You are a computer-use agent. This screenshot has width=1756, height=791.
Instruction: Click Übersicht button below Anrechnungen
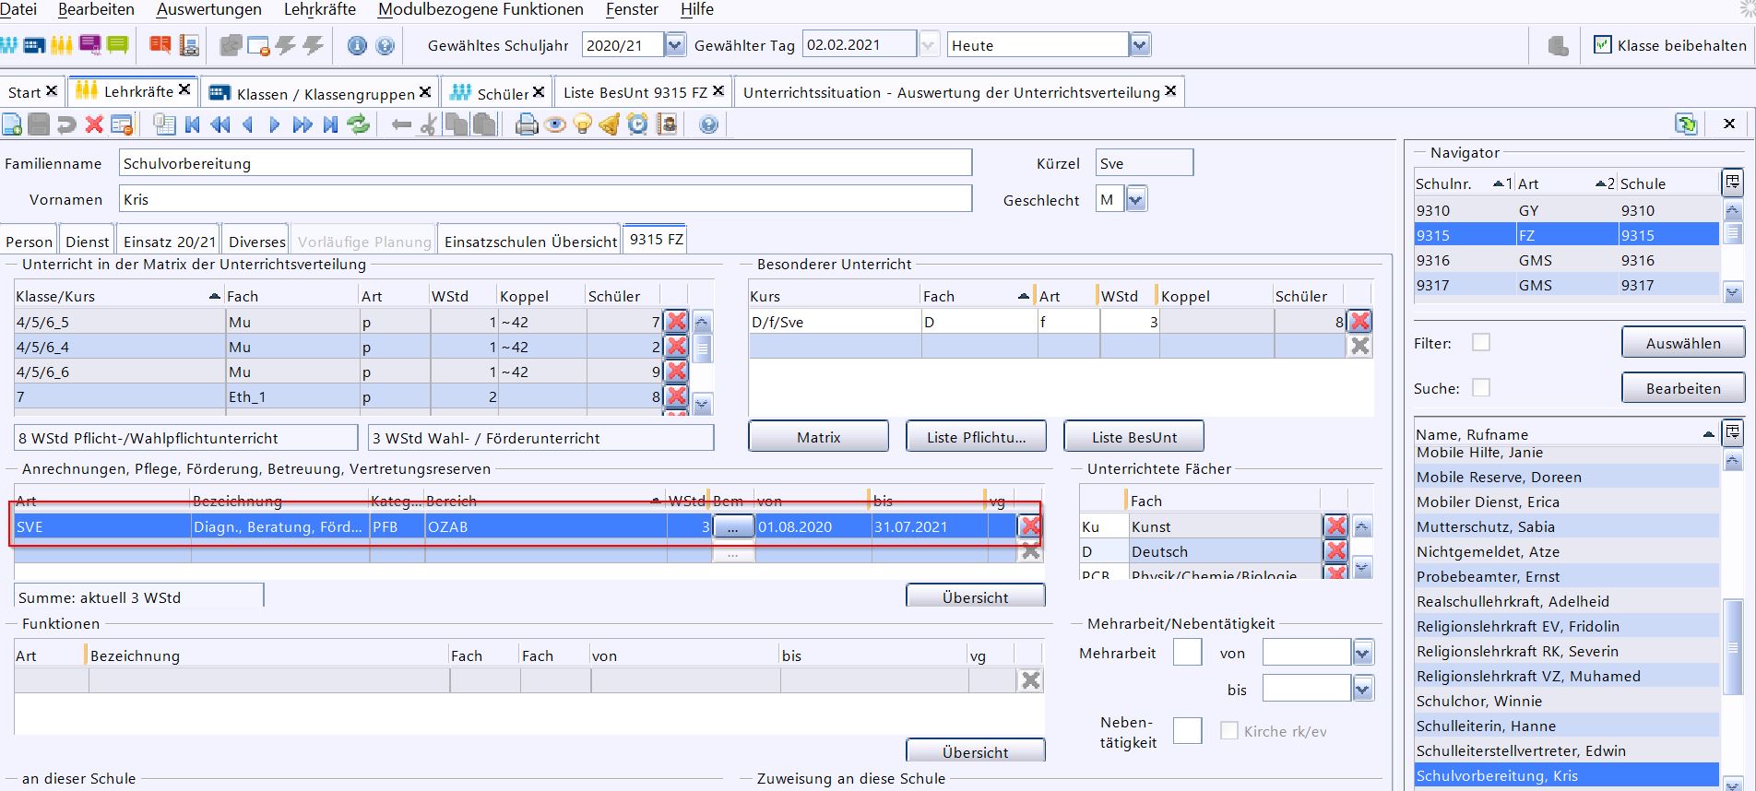pyautogui.click(x=976, y=596)
